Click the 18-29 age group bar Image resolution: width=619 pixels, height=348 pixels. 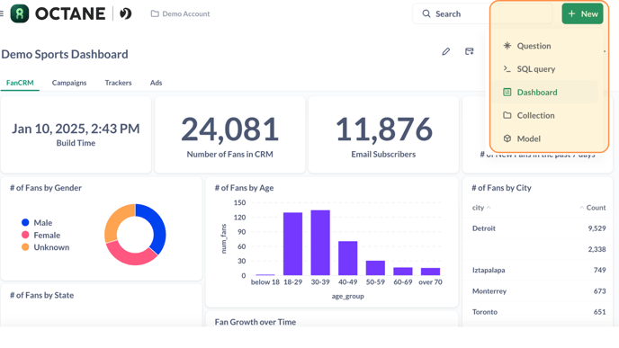(293, 244)
